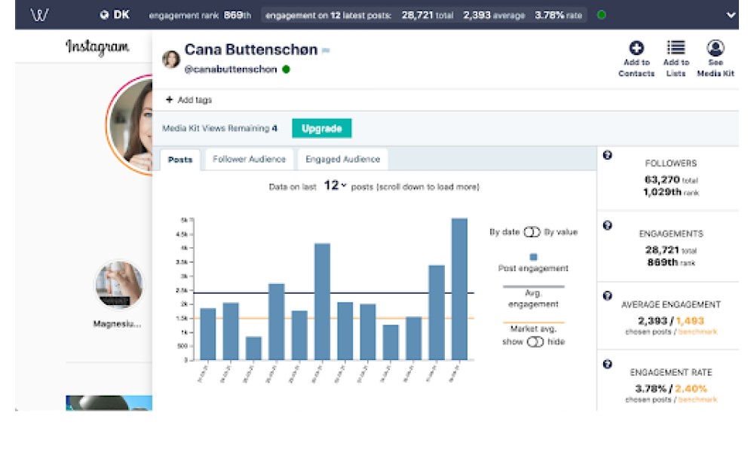Switch to the Follower Audience tab
This screenshot has height=452, width=754.
point(249,159)
